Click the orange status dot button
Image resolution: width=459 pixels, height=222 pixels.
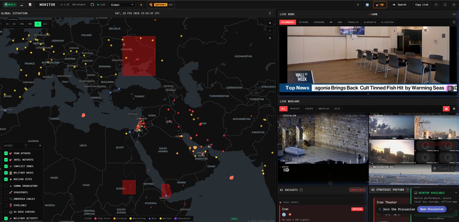(x=141, y=5)
